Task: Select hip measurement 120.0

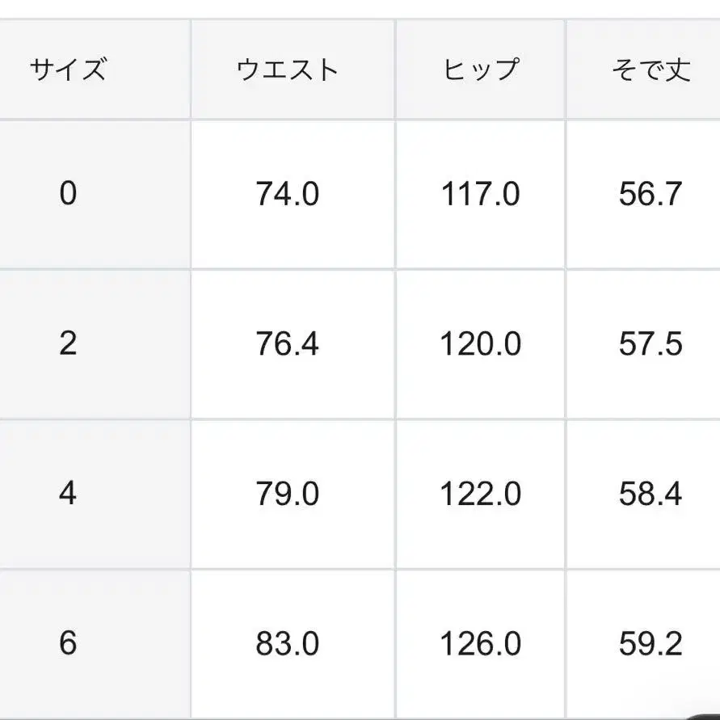Action: [x=480, y=344]
